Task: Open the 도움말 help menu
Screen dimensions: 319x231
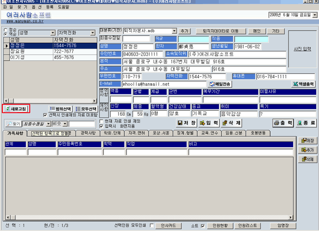Action: pos(63,7)
